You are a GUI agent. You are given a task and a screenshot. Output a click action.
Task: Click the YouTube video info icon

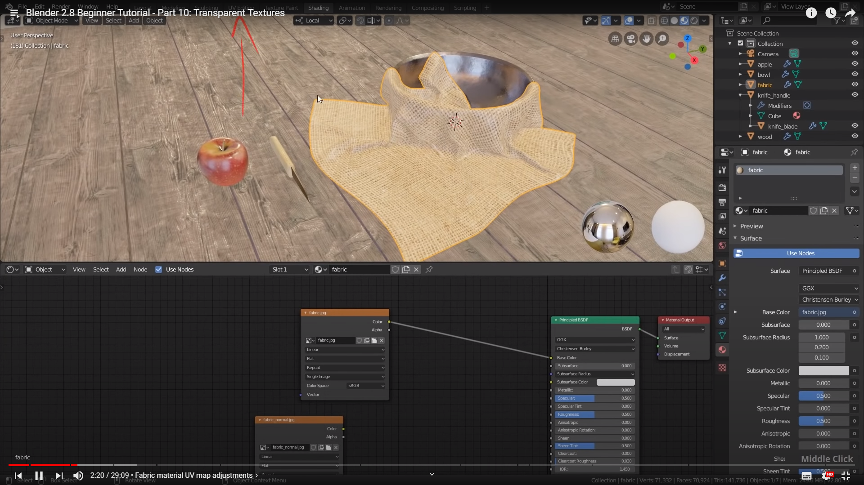(811, 13)
